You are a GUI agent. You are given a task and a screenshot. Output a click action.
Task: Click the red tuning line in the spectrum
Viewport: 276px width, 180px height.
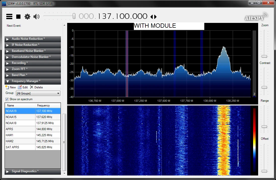(127, 63)
